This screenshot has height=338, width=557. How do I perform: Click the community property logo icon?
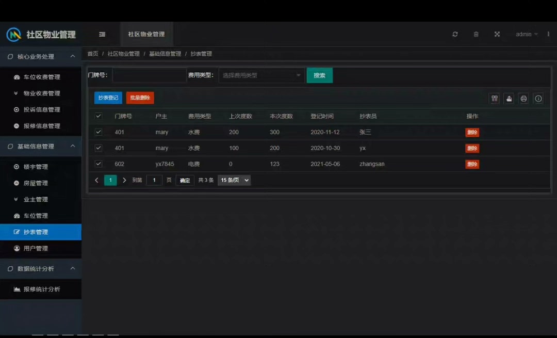point(14,35)
